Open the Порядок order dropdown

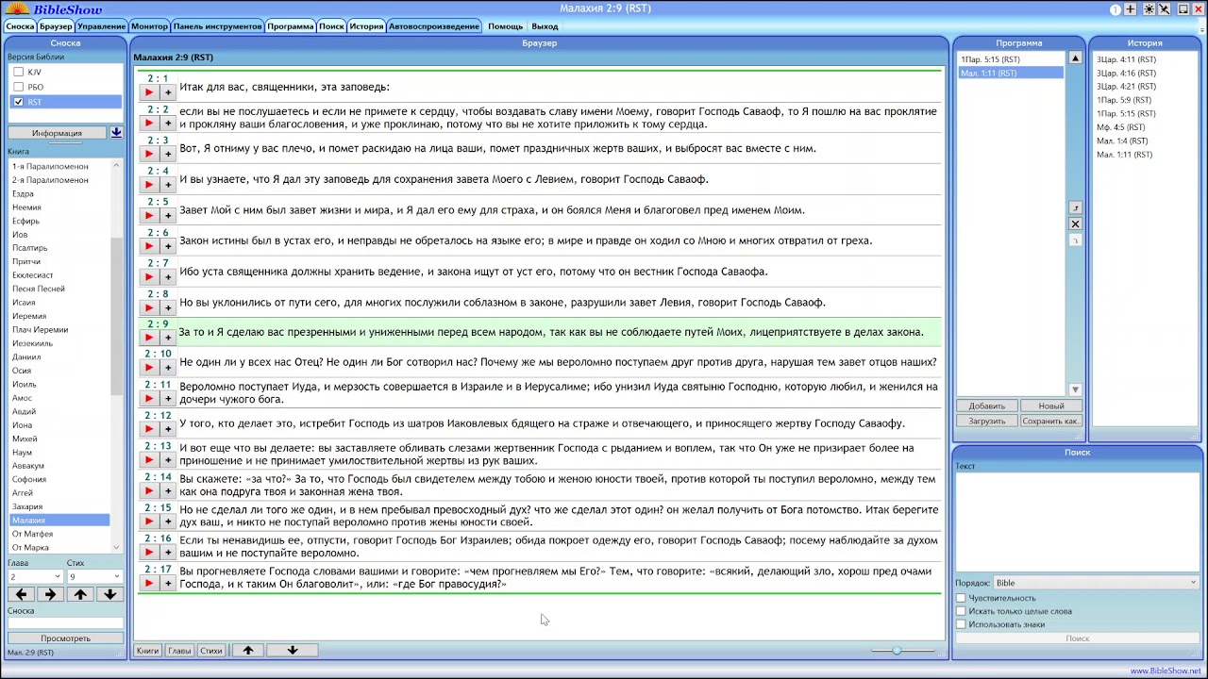tap(1095, 583)
